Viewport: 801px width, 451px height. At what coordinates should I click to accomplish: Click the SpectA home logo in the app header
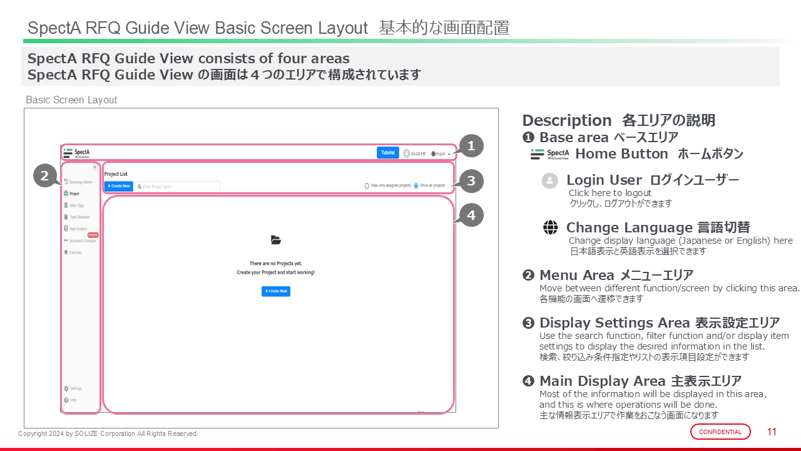tap(76, 153)
